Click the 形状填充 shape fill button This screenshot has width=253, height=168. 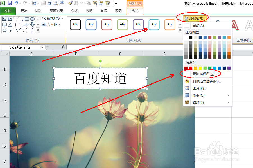coord(195,18)
